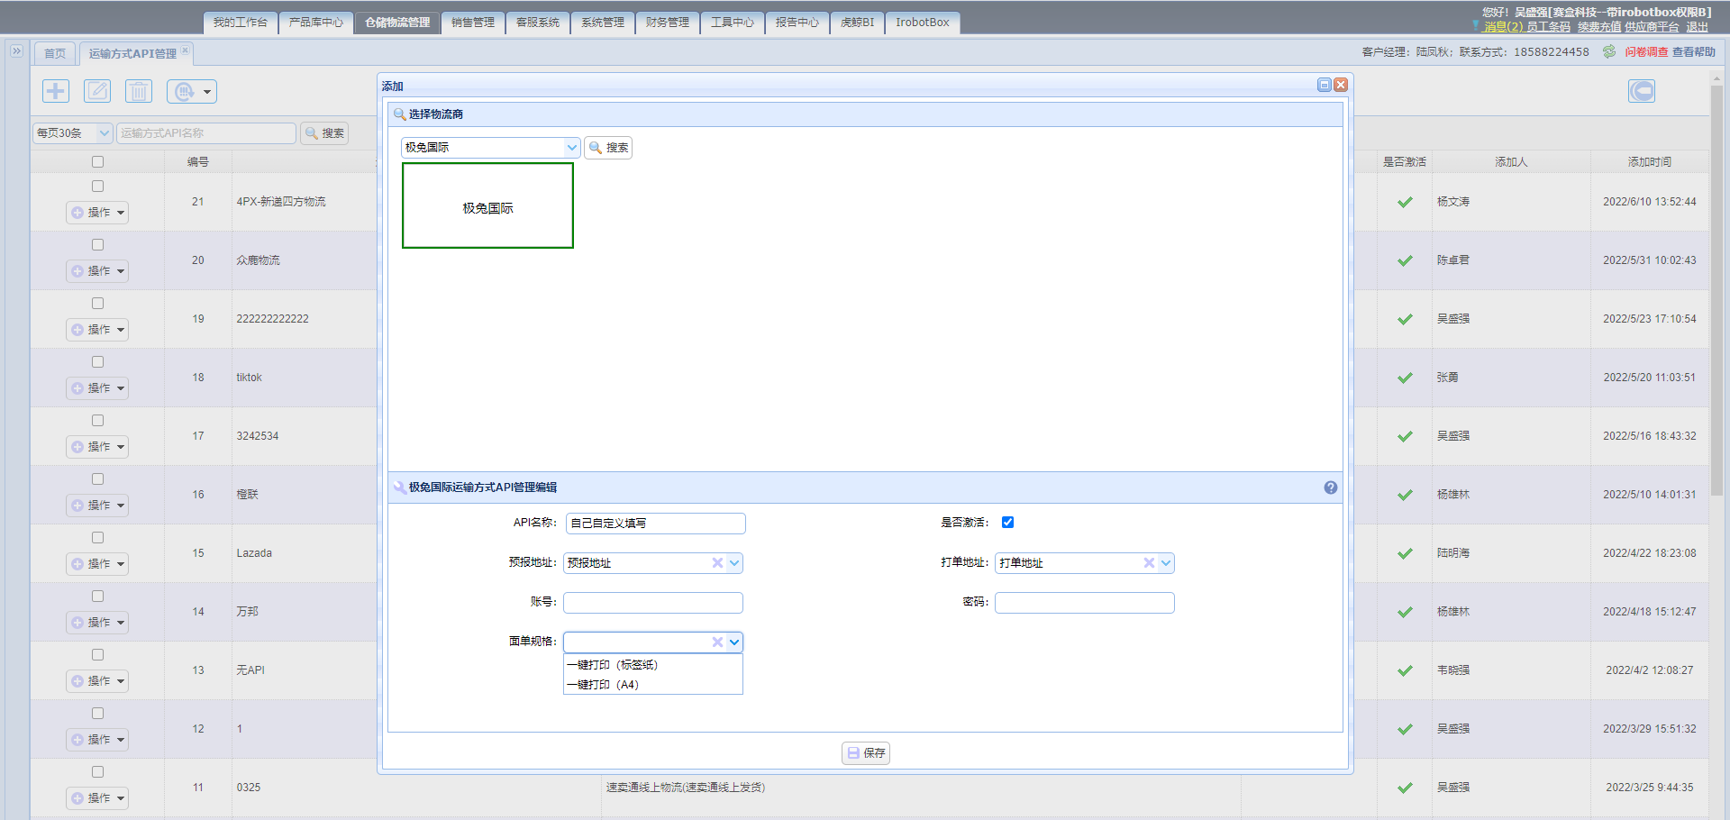Screen dimensions: 1730x820
Task: Click the green activated checkmark for tiktok row
Action: point(1405,378)
